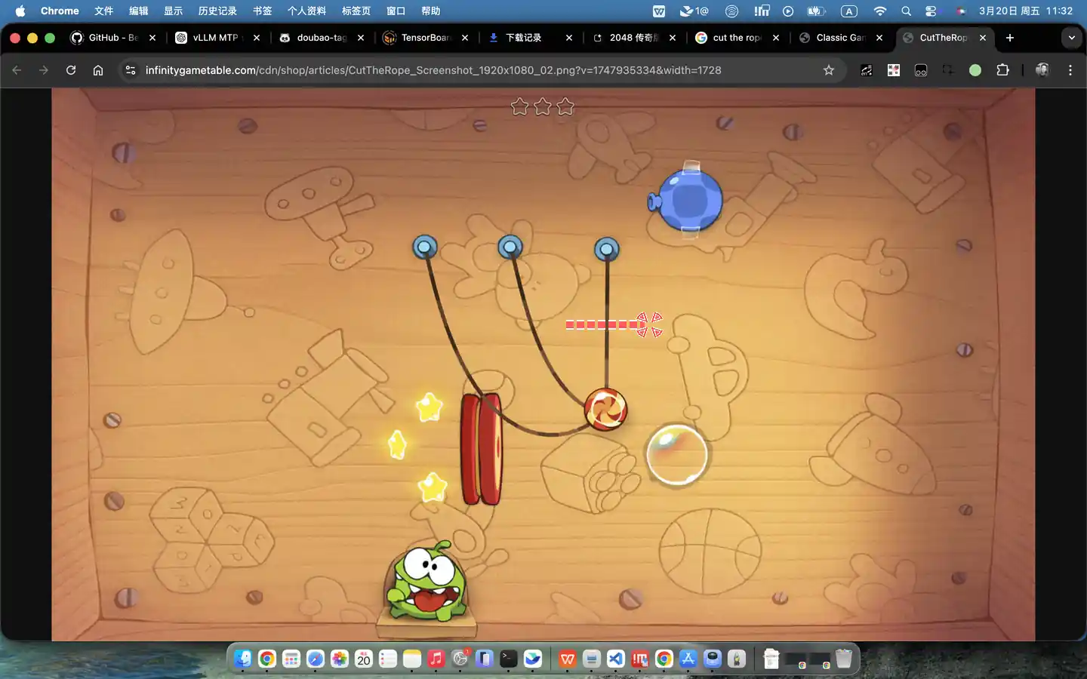Open Safari from the Dock
Screen dimensions: 1087x679
point(316,659)
